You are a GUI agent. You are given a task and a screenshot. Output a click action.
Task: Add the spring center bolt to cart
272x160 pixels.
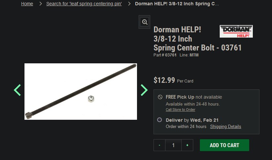pos(224,145)
